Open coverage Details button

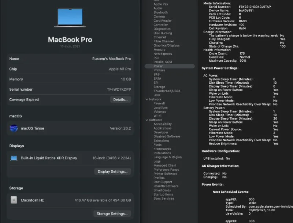(x=120, y=99)
